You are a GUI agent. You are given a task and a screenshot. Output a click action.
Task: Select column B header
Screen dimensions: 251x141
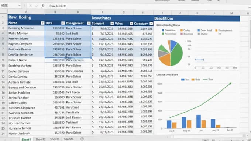(55, 12)
